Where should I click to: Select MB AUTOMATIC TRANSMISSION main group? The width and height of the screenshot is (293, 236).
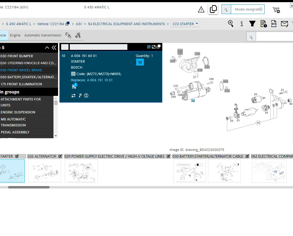[x=27, y=122]
